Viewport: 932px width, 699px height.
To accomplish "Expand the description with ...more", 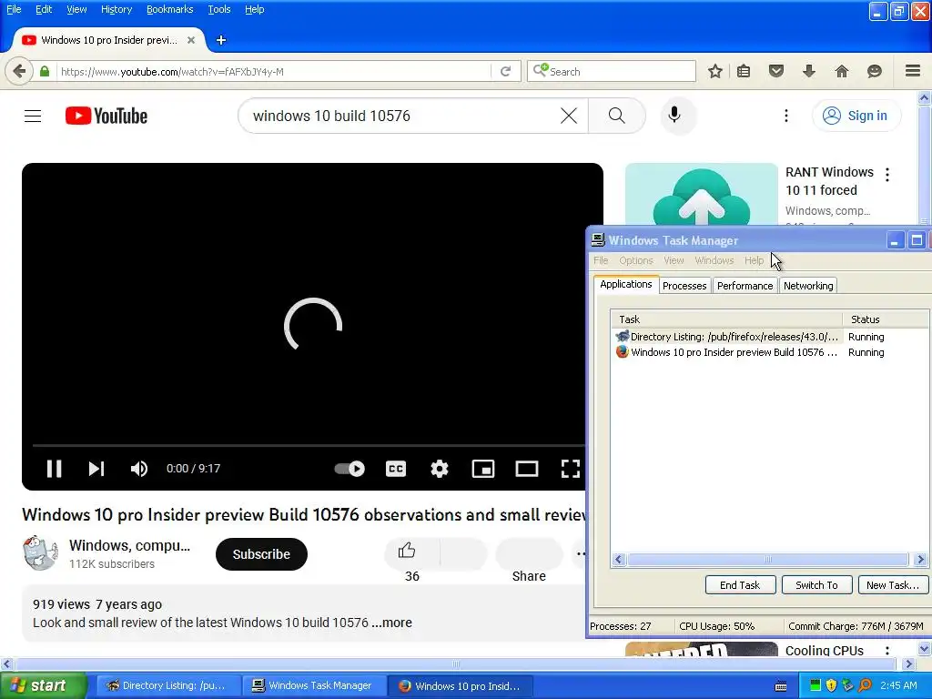I will pos(391,623).
